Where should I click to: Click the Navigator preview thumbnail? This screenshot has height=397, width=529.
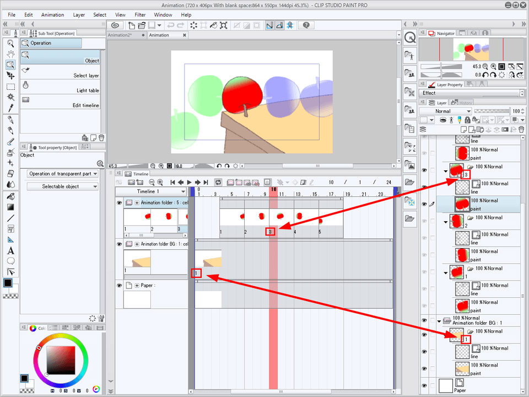[471, 49]
